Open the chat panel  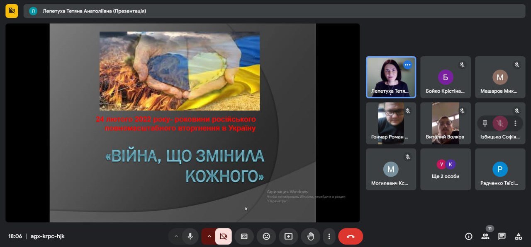[502, 236]
